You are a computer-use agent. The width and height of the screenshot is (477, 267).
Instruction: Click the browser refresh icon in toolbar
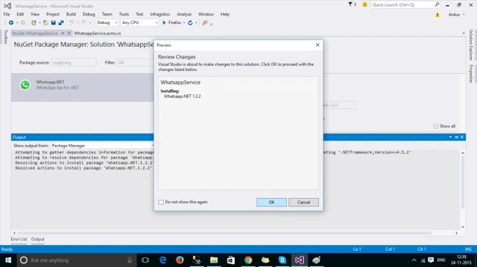pyautogui.click(x=191, y=23)
